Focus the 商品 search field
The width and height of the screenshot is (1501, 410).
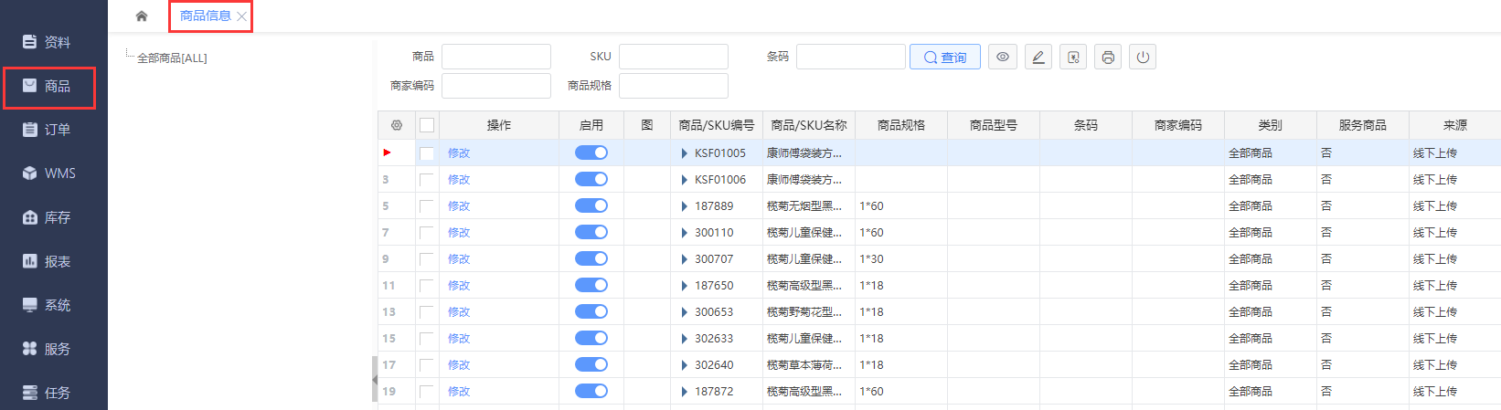(496, 57)
